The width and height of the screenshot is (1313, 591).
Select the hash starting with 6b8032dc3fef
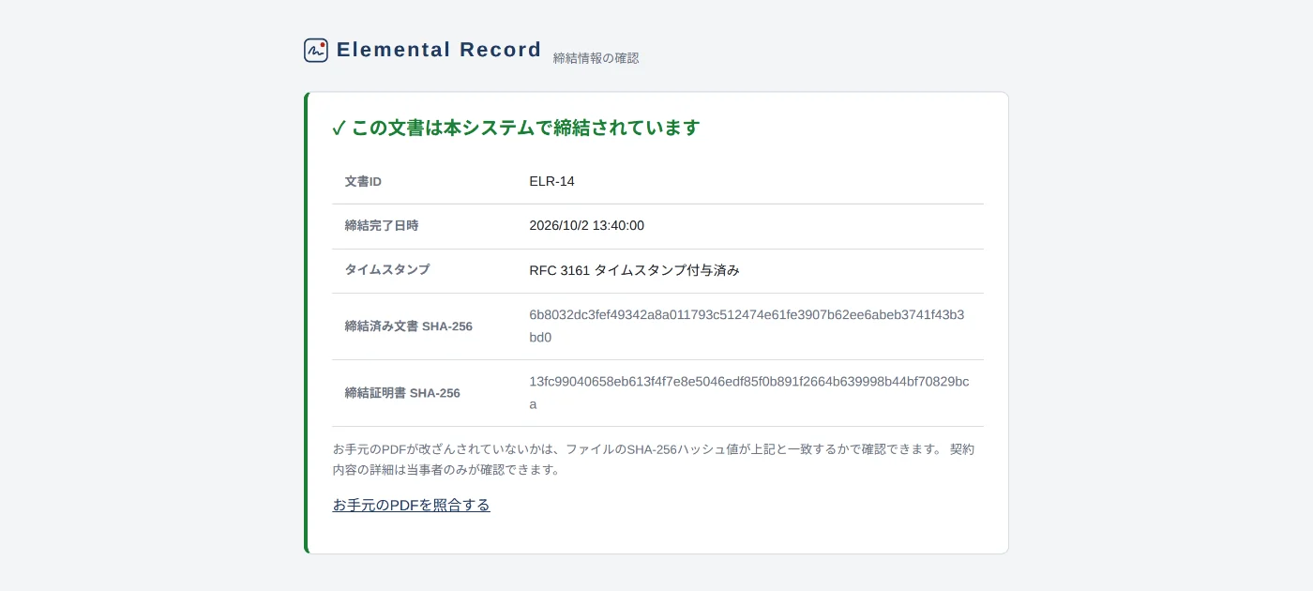tap(747, 326)
